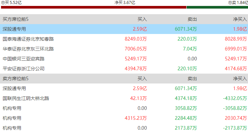Click the red buy portion of ratio bar
Image resolution: width=248 pixels, height=132 pixels.
click(93, 7)
